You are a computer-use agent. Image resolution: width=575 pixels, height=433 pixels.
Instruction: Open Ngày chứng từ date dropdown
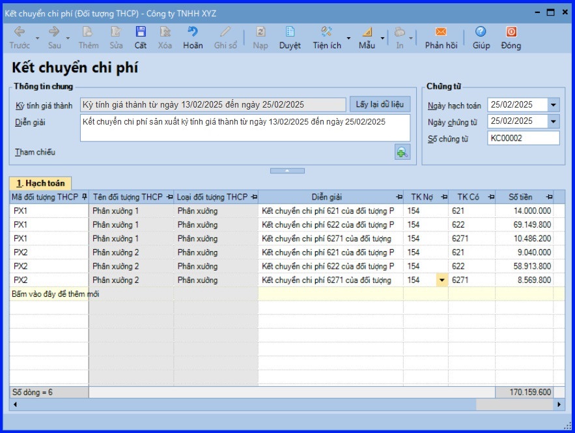click(554, 121)
